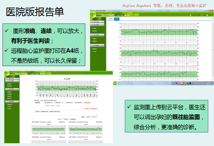Screen dimensions: 214x146
Task: Click the logout button beside 北京妇产医院
Action: (127, 15)
